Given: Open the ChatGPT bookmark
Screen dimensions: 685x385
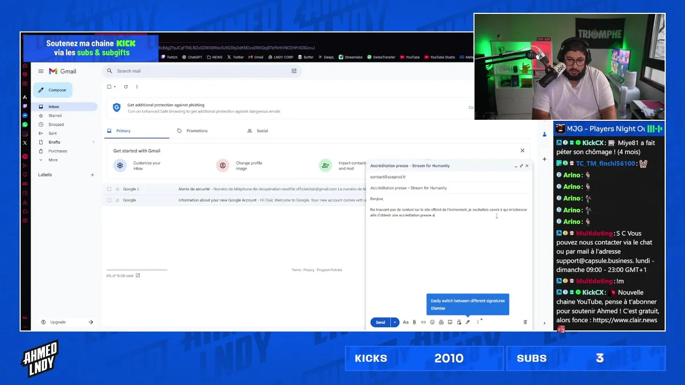Looking at the screenshot, I should coord(192,57).
